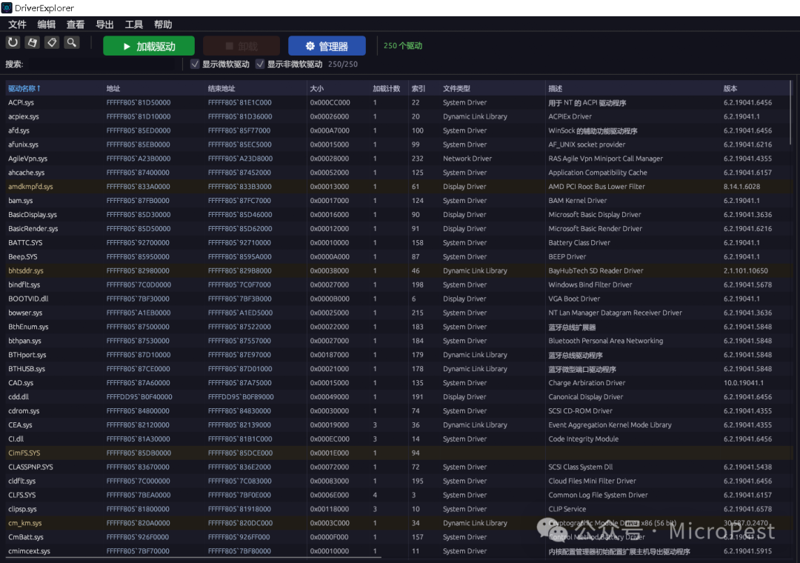This screenshot has height=563, width=800.
Task: Open the 导出 menu
Action: [104, 24]
